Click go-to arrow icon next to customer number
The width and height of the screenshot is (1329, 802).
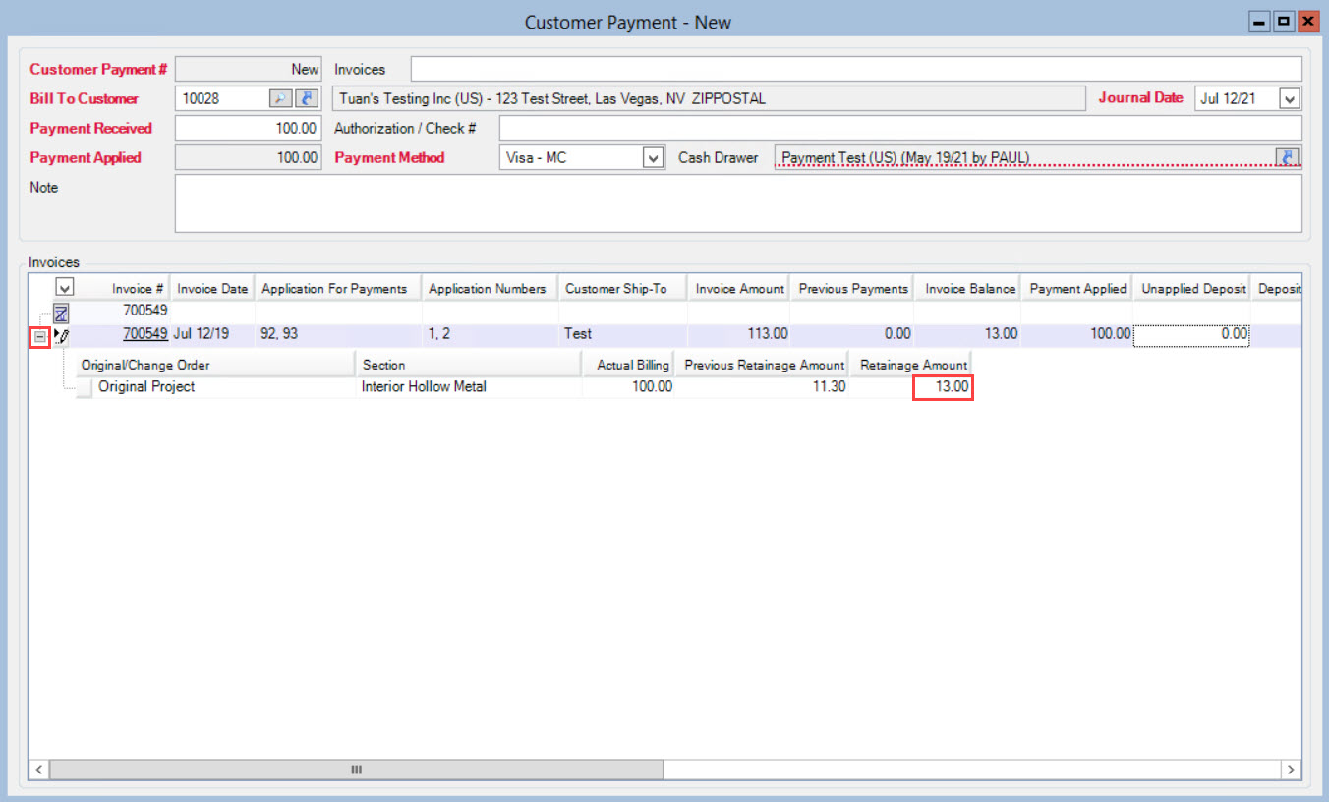307,98
